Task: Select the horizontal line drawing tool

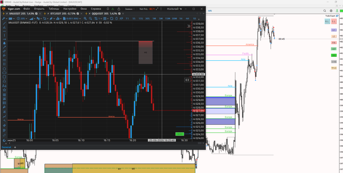Action: click(4, 31)
